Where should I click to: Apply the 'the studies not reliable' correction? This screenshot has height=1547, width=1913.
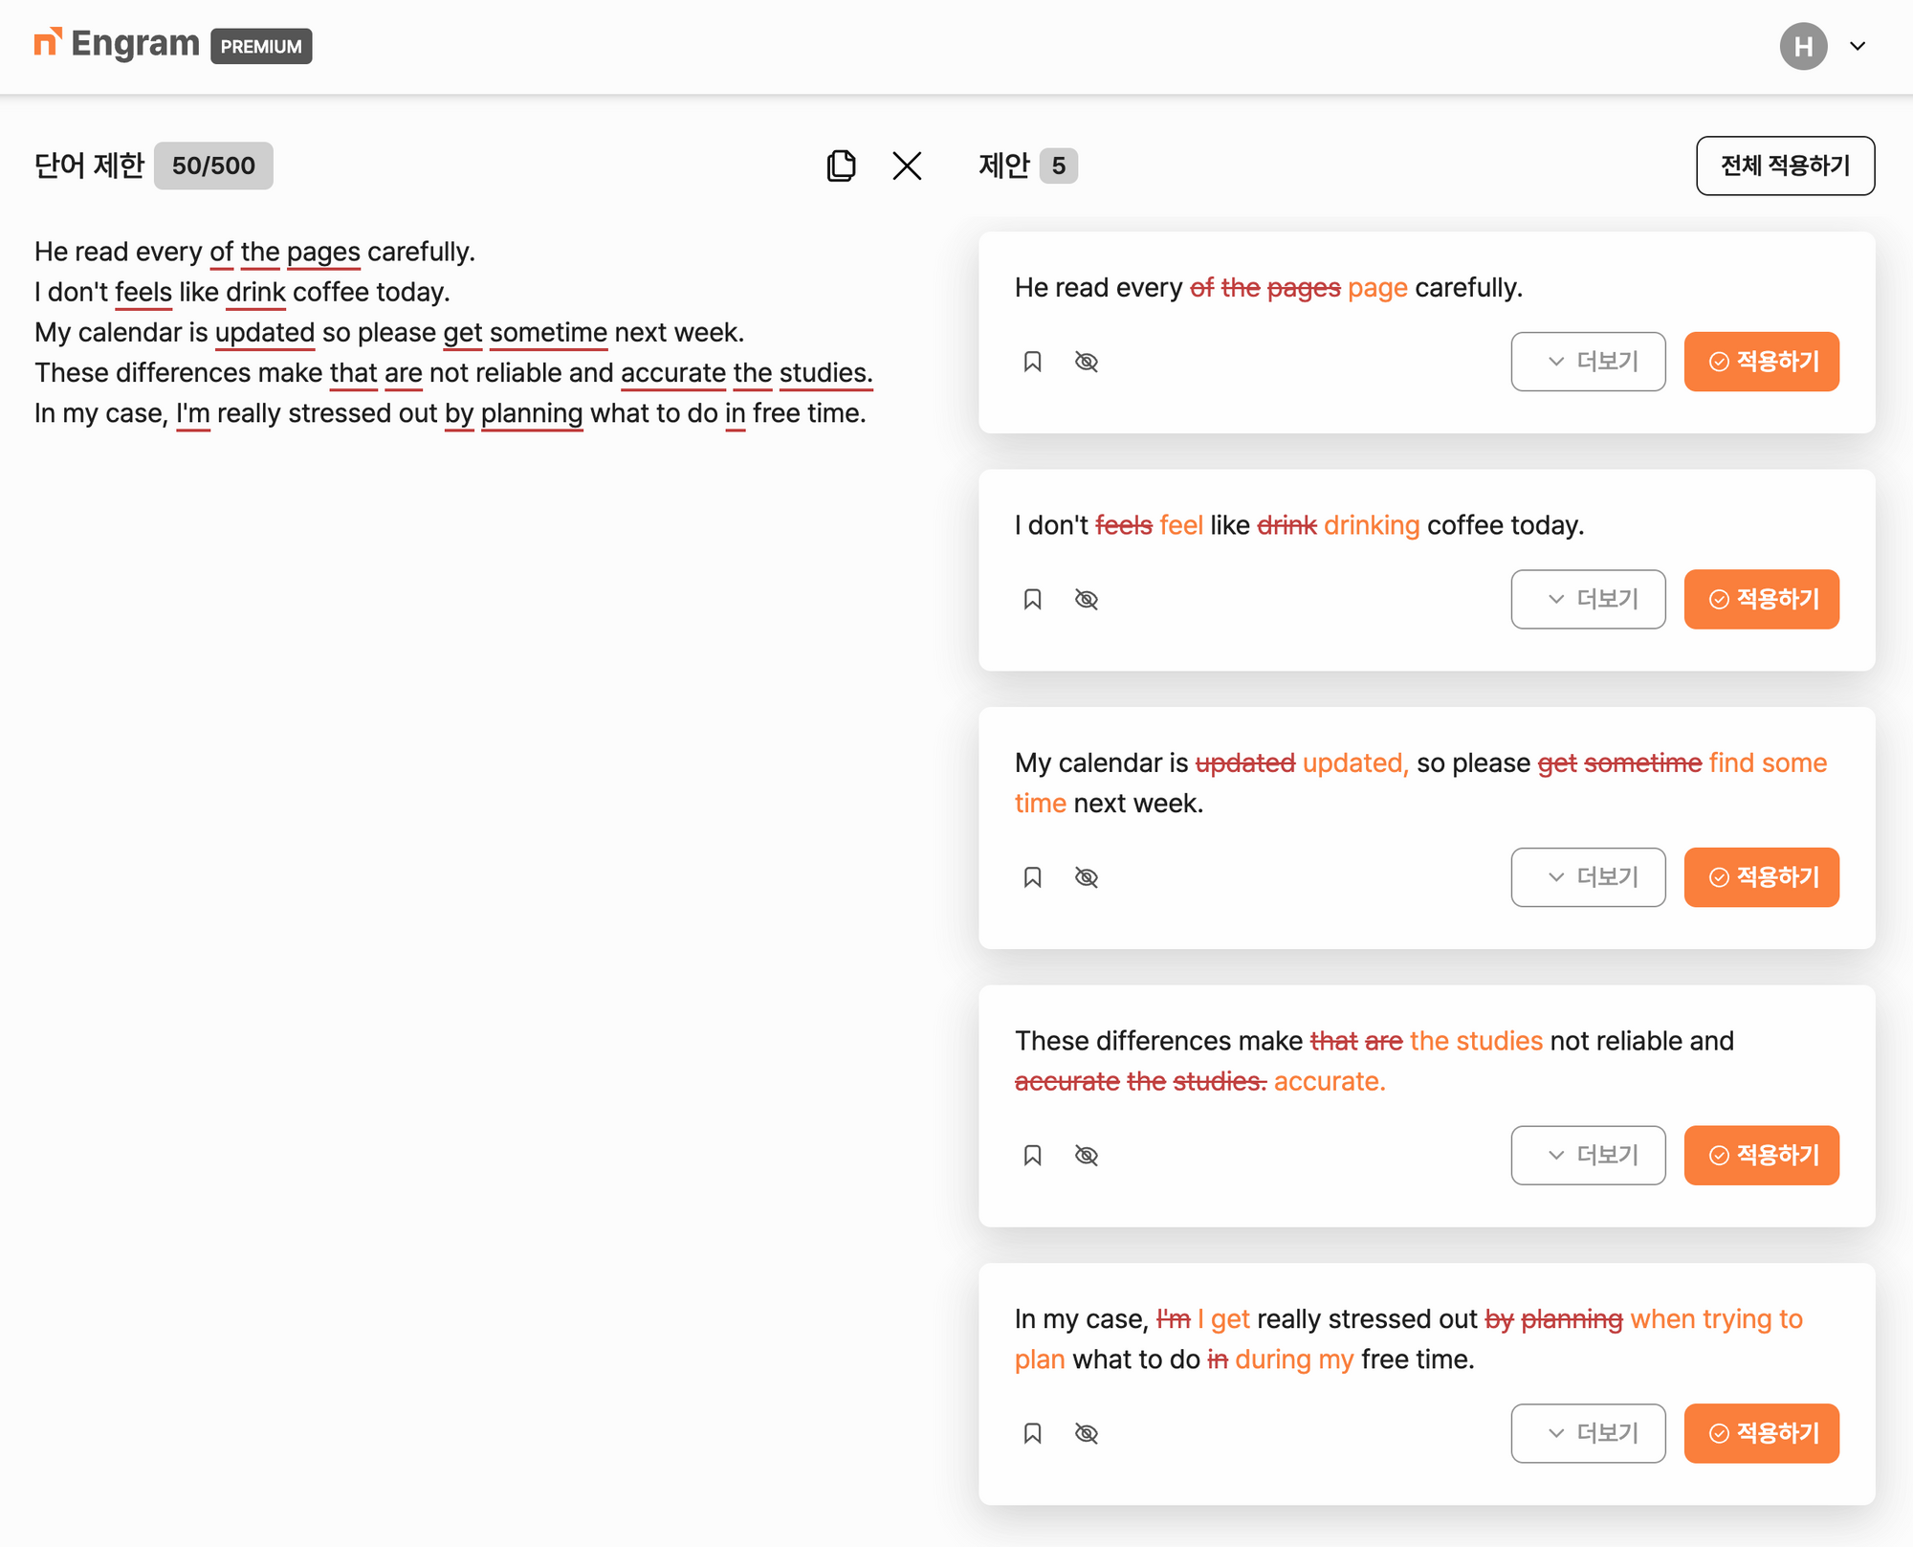[x=1761, y=1156]
